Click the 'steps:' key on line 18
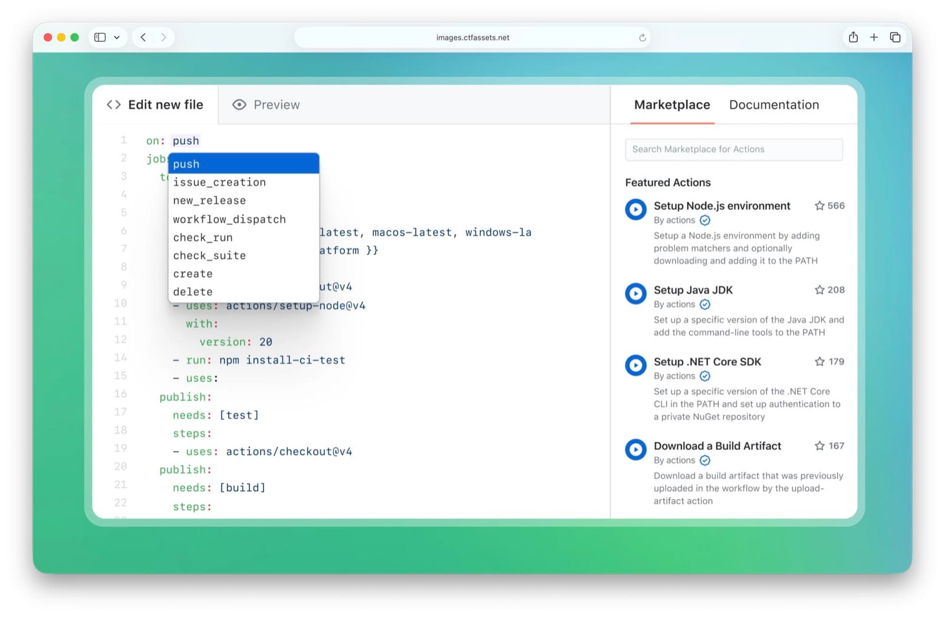945x617 pixels. (x=192, y=433)
